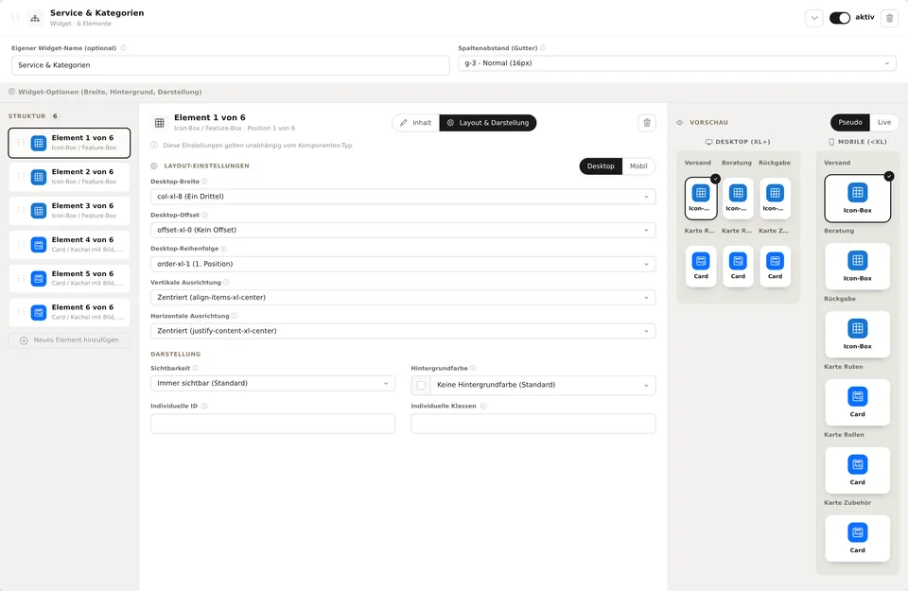Click the info icon next to Spaltenabstand (Gutter)

pos(543,48)
